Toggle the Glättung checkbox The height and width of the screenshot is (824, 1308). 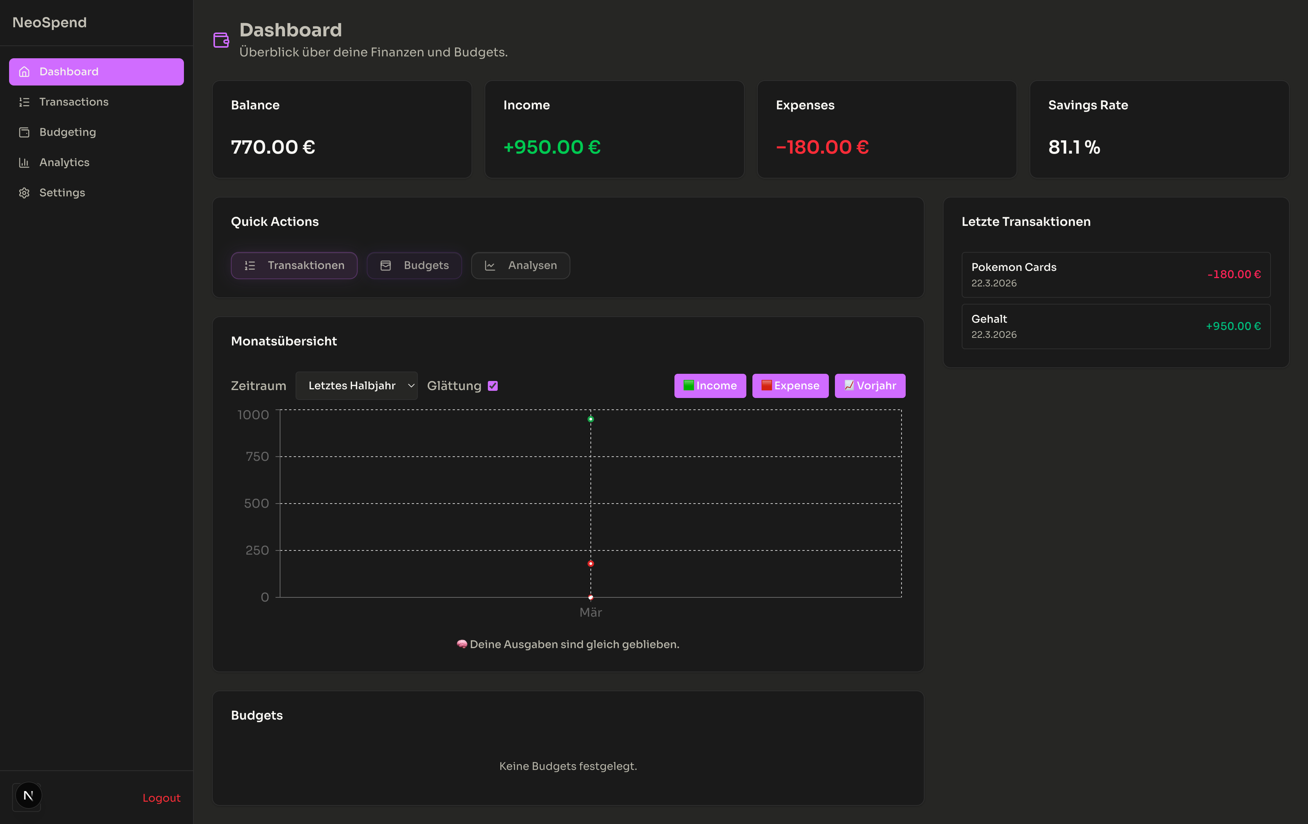[493, 386]
